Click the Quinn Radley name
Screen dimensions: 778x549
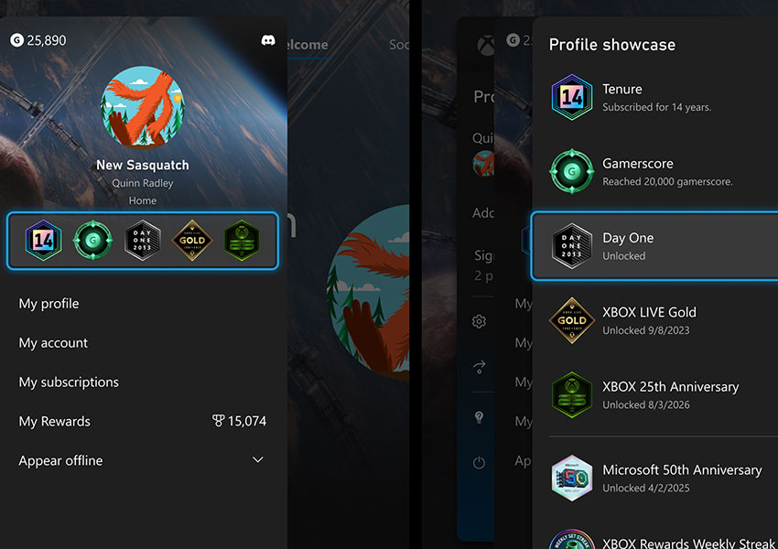pyautogui.click(x=143, y=183)
